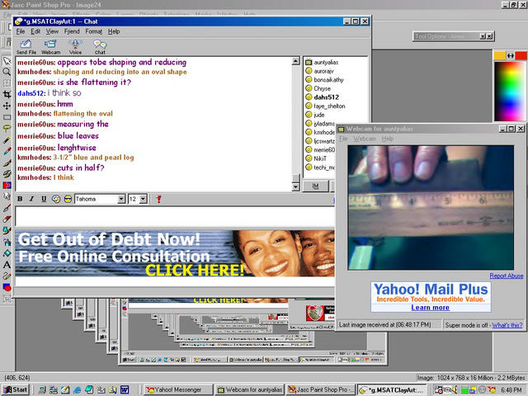
Task: Click the red background color swatch
Action: click(x=521, y=55)
